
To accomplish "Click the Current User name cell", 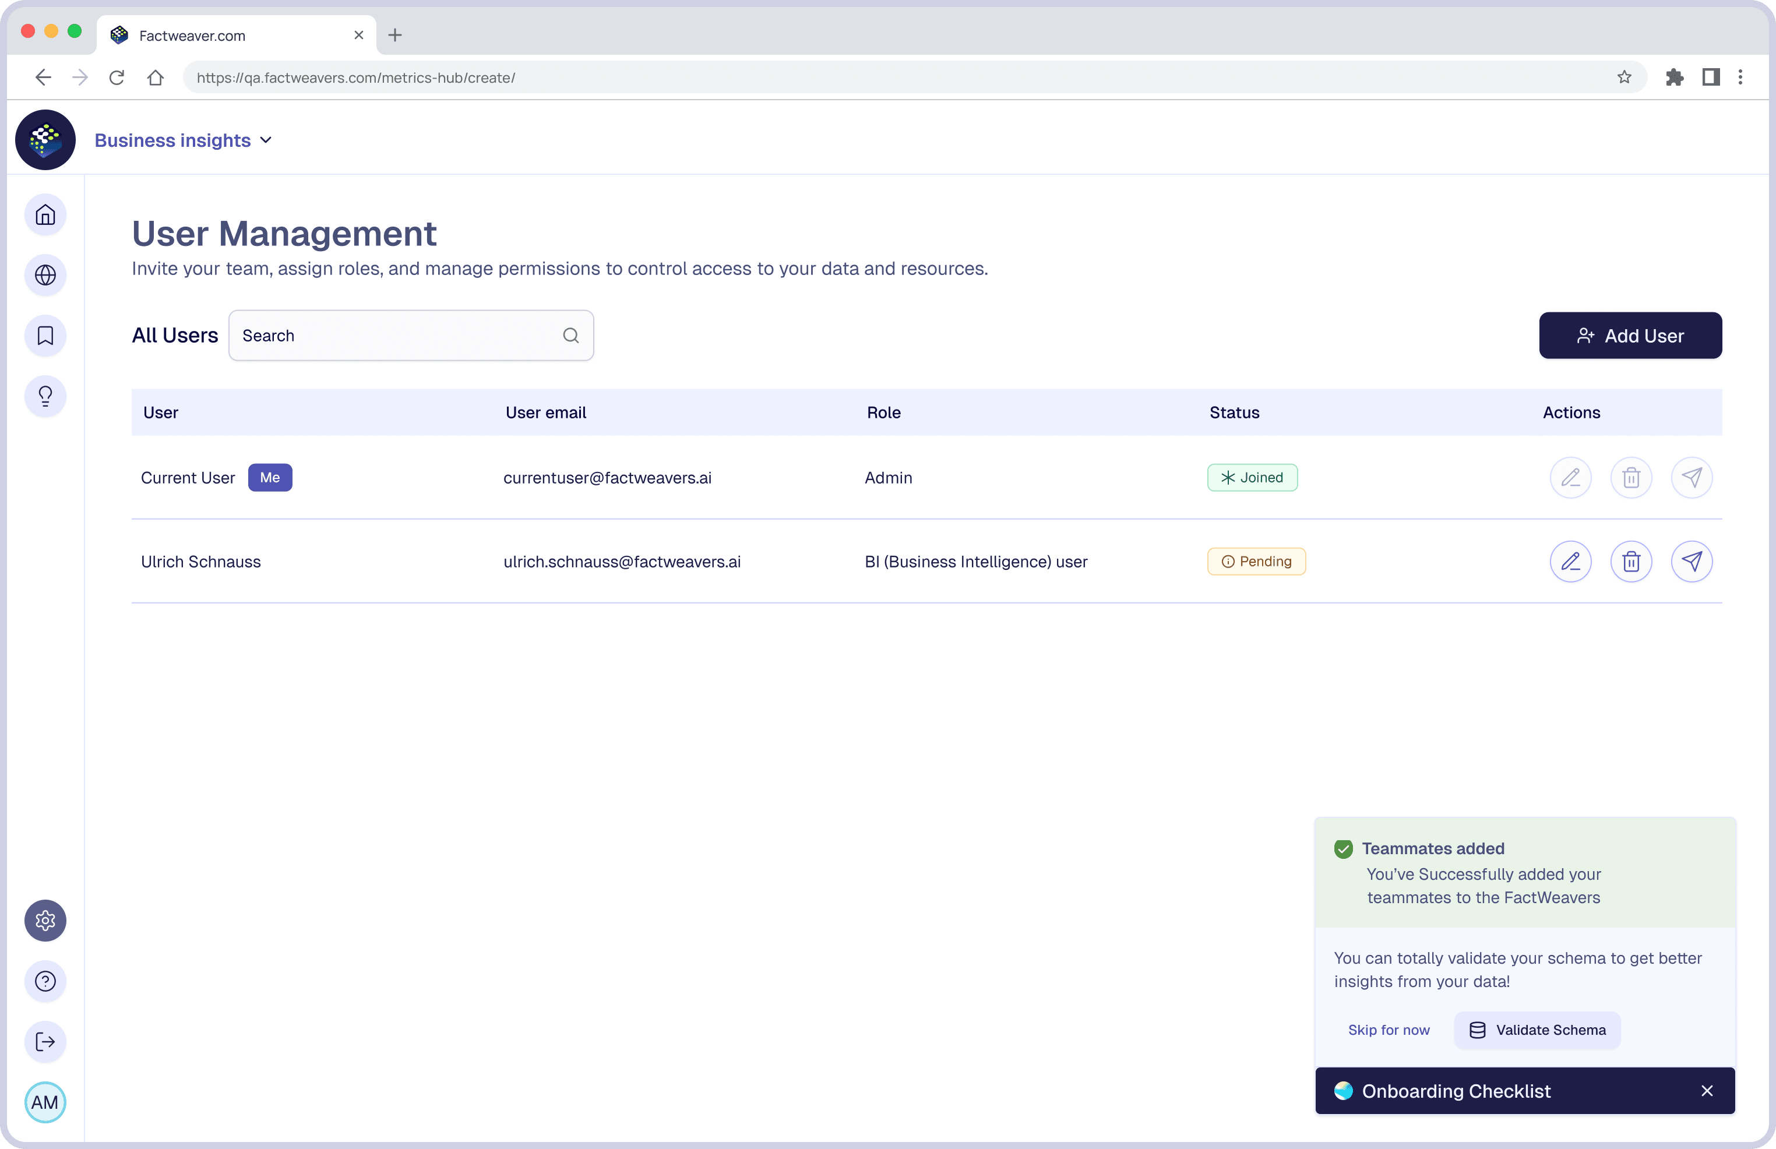I will point(187,478).
